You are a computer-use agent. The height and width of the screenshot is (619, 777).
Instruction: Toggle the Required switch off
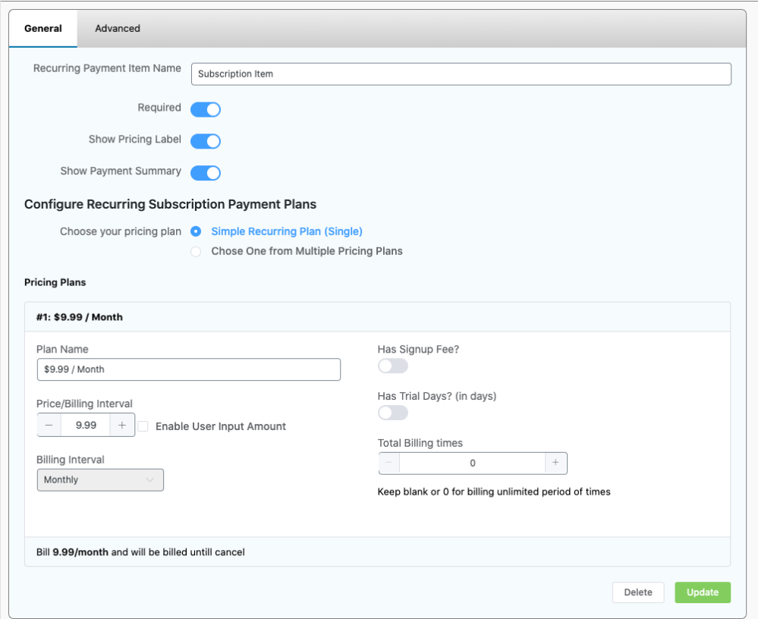205,109
